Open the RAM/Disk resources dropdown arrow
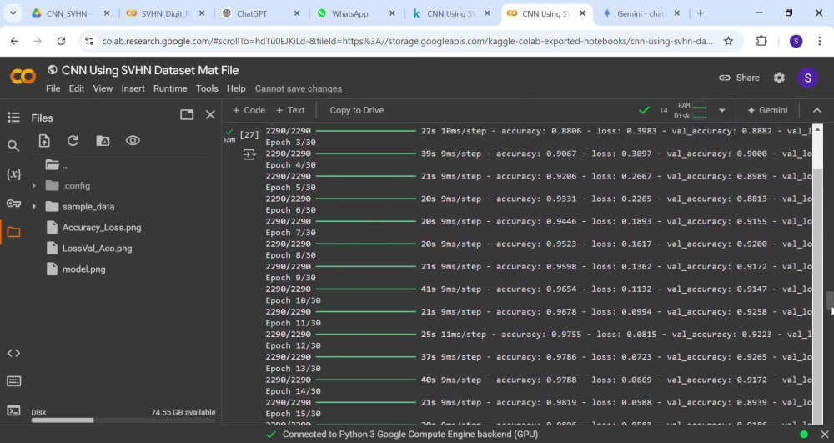 721,111
